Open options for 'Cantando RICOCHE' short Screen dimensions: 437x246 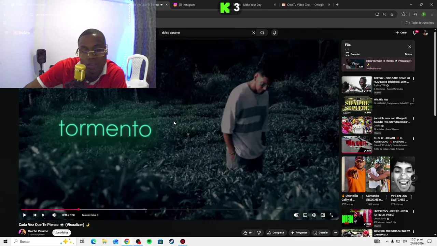[x=387, y=197]
